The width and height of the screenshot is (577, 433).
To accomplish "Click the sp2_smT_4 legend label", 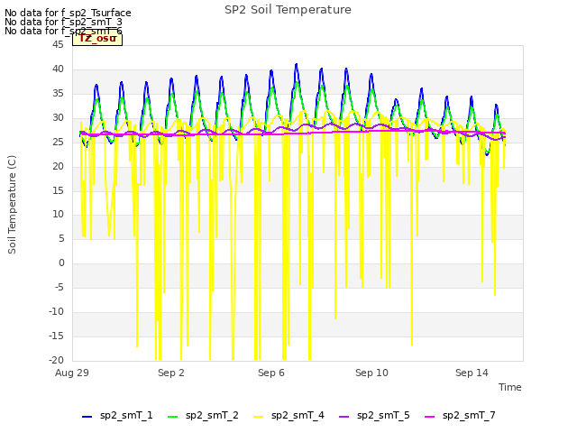I will click(x=298, y=416).
